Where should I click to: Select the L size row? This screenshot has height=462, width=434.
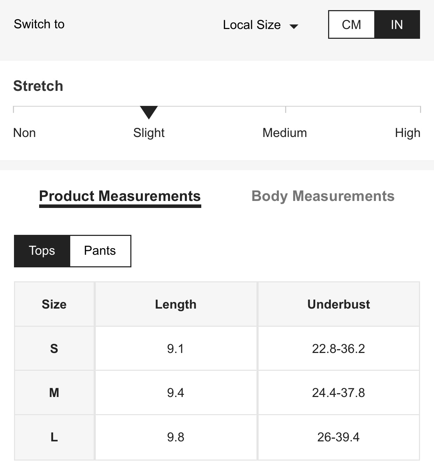[54, 437]
